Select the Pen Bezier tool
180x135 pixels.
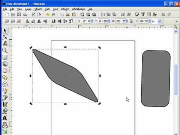(x=5, y=97)
